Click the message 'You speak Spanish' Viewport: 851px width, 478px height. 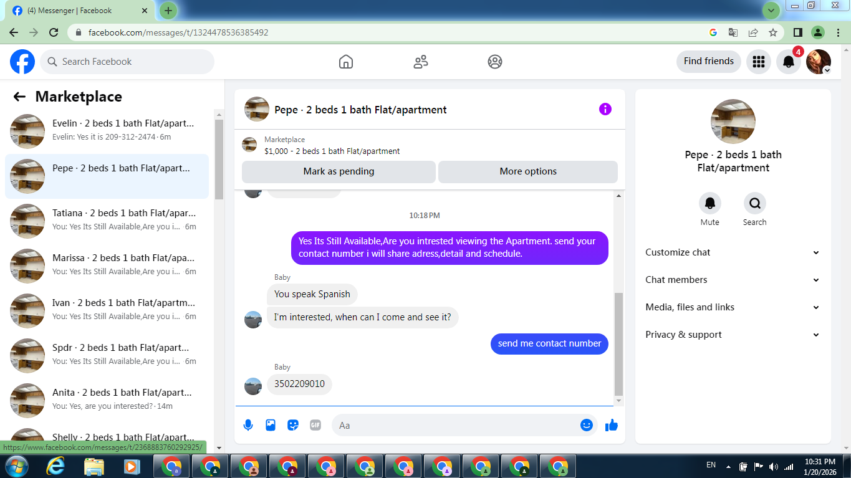click(312, 294)
